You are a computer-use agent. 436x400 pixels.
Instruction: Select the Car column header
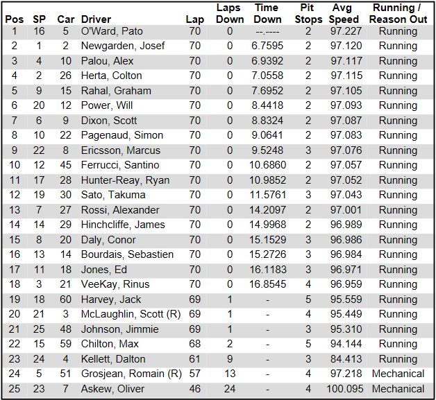point(65,19)
